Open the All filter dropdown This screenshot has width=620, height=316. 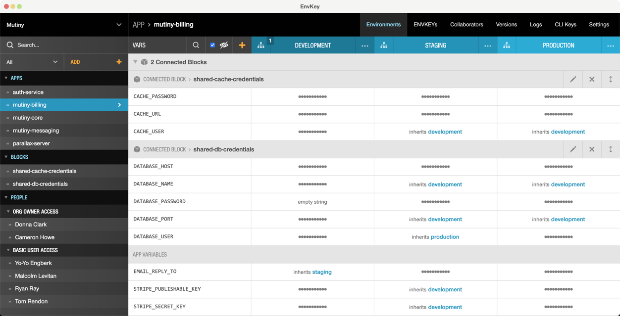point(32,62)
